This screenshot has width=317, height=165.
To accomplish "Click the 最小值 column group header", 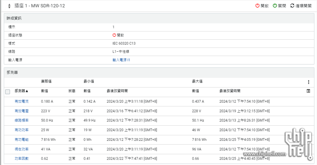I will point(89,81).
